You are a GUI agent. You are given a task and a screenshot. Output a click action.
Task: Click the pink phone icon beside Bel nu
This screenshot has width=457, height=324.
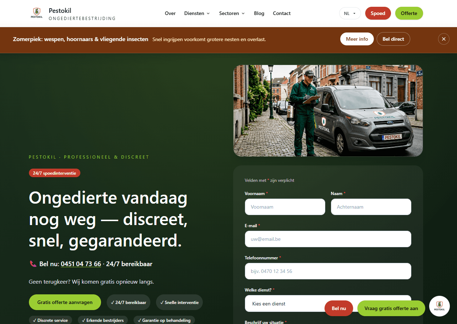click(x=33, y=264)
